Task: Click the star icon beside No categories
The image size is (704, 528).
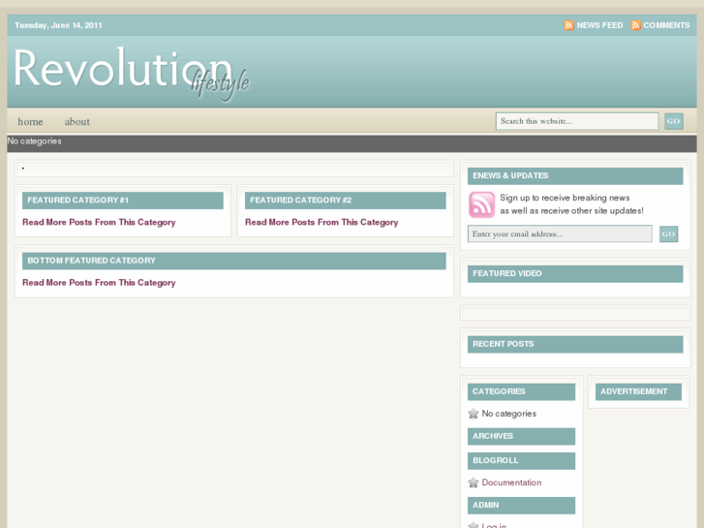Action: point(474,414)
